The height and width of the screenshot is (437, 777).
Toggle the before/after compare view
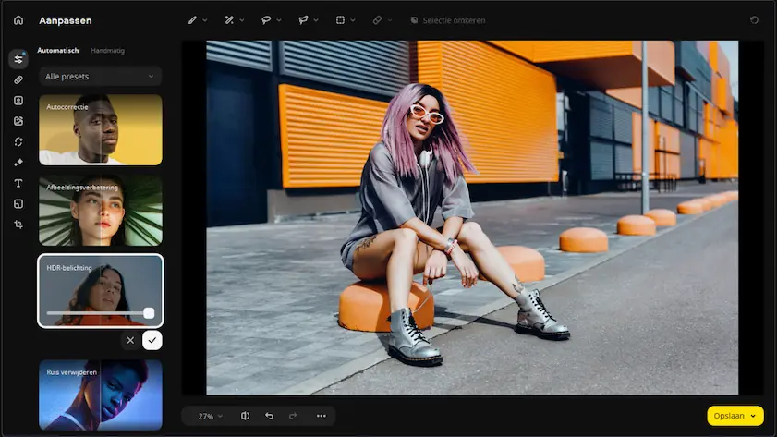[x=245, y=416]
